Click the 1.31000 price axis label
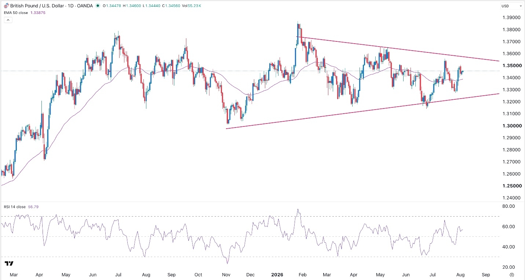The image size is (525, 280). point(512,114)
